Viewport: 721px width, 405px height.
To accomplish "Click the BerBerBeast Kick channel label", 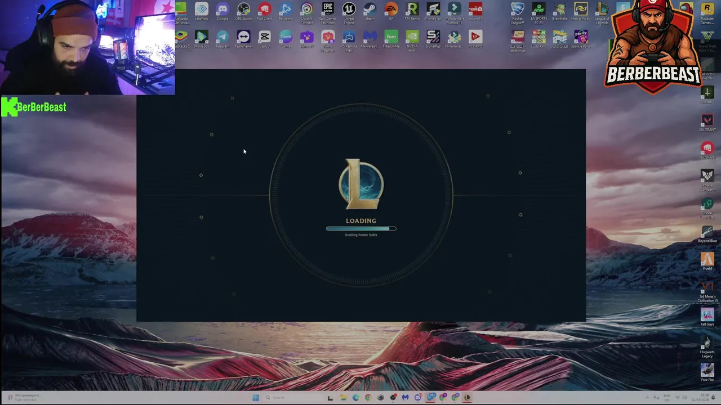I will (x=34, y=107).
